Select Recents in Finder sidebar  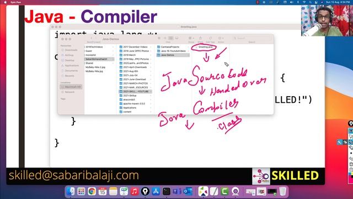point(69,76)
